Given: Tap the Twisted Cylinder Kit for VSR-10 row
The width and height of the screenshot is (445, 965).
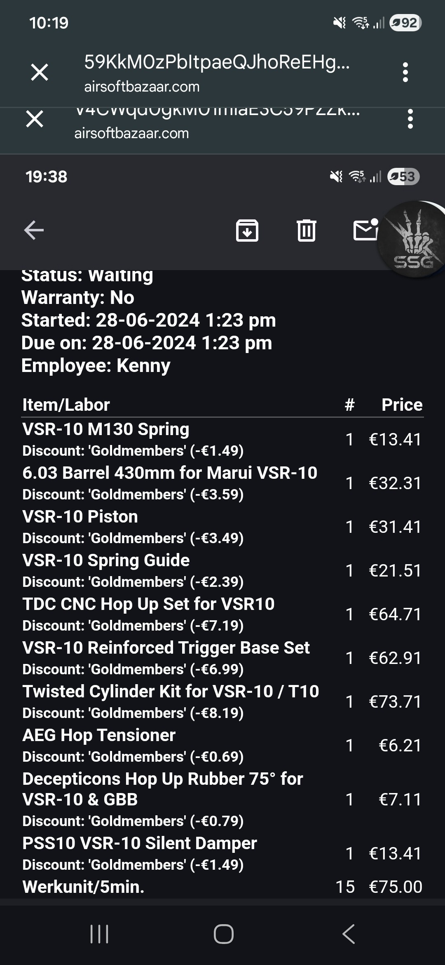Looking at the screenshot, I should pyautogui.click(x=222, y=702).
